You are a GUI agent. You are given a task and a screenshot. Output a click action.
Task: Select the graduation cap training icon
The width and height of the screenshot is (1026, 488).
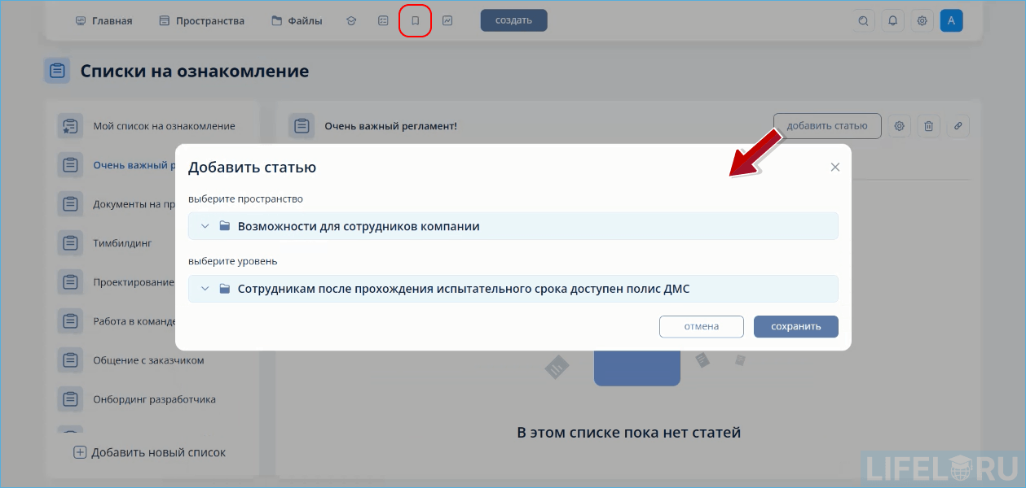(350, 20)
